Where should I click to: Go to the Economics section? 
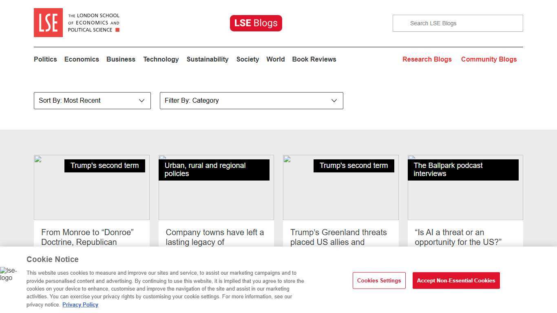[x=82, y=59]
